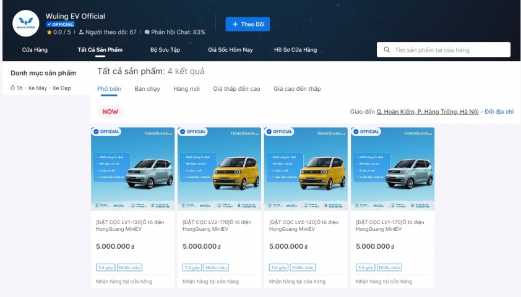Image resolution: width=521 pixels, height=297 pixels.
Task: Select the Tất Cả Sản Phẩm tab
Action: [100, 50]
